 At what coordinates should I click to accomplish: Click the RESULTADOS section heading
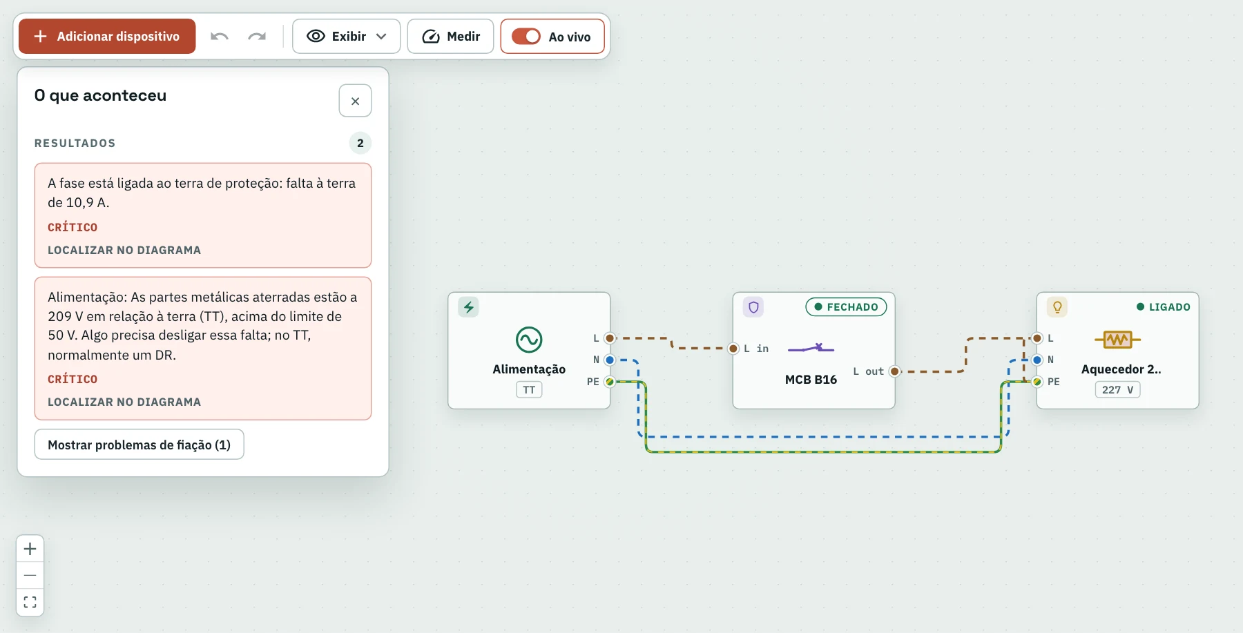coord(75,143)
